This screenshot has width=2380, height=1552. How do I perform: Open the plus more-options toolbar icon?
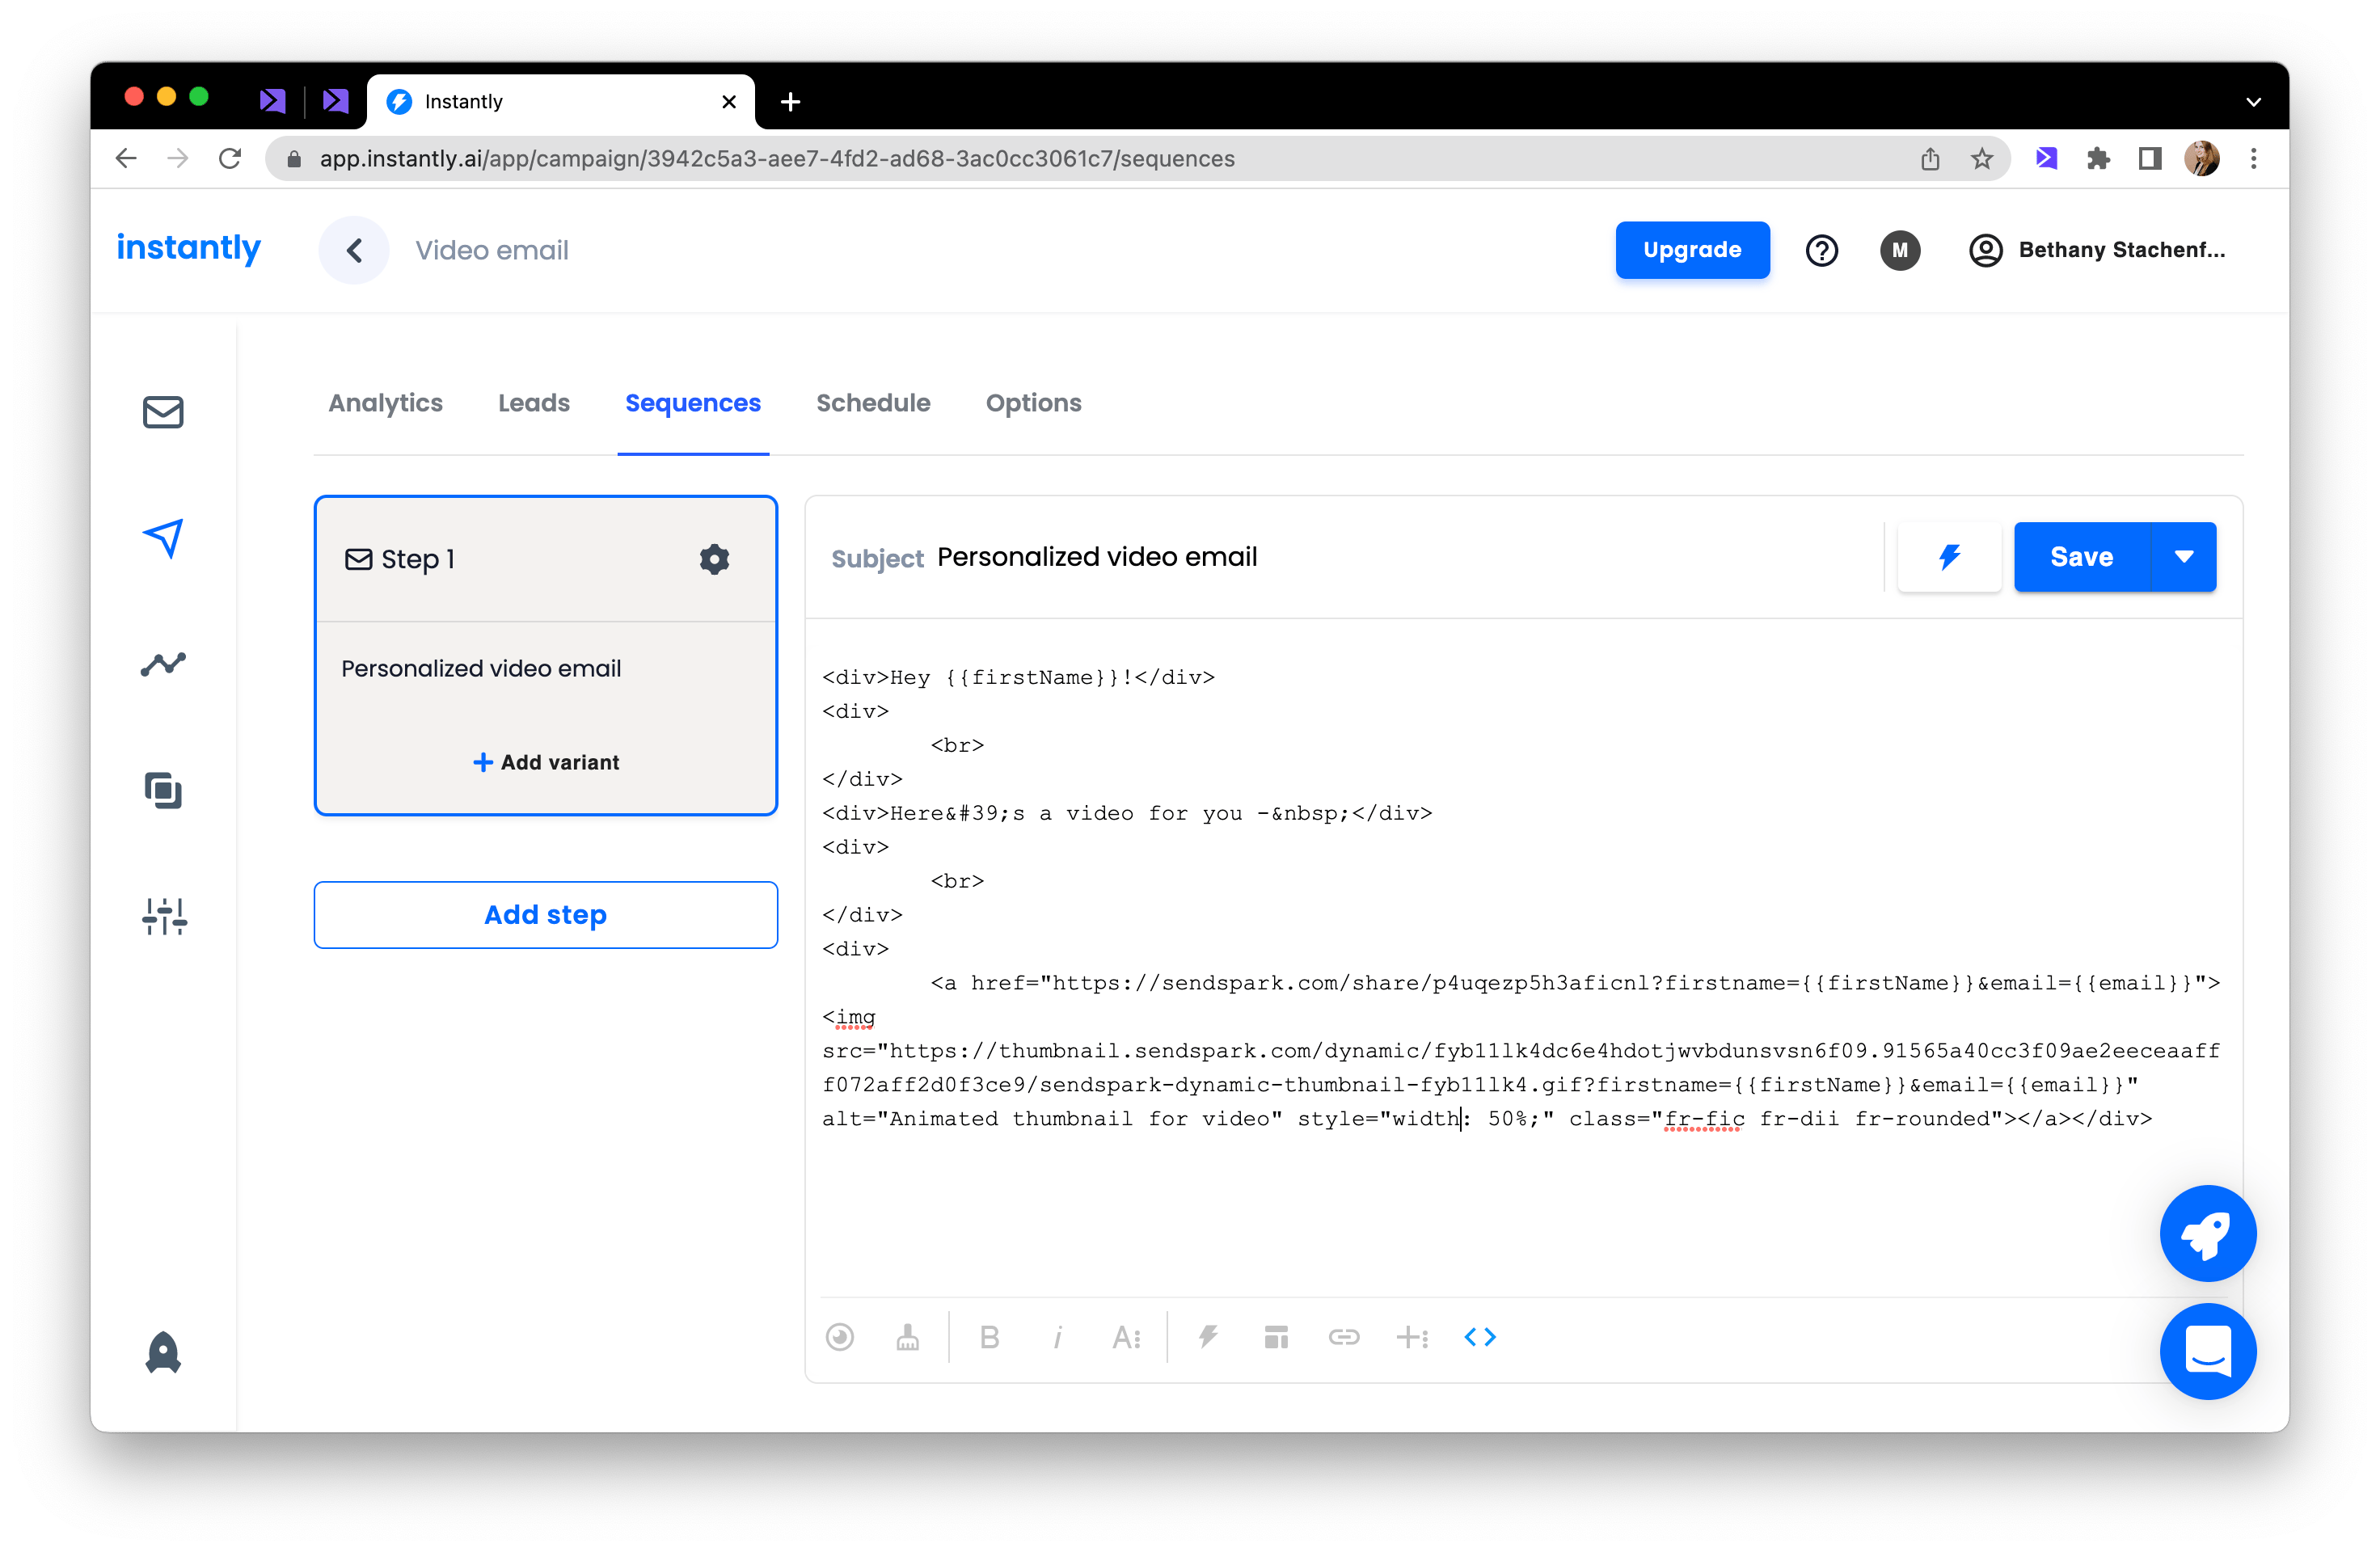point(1412,1337)
